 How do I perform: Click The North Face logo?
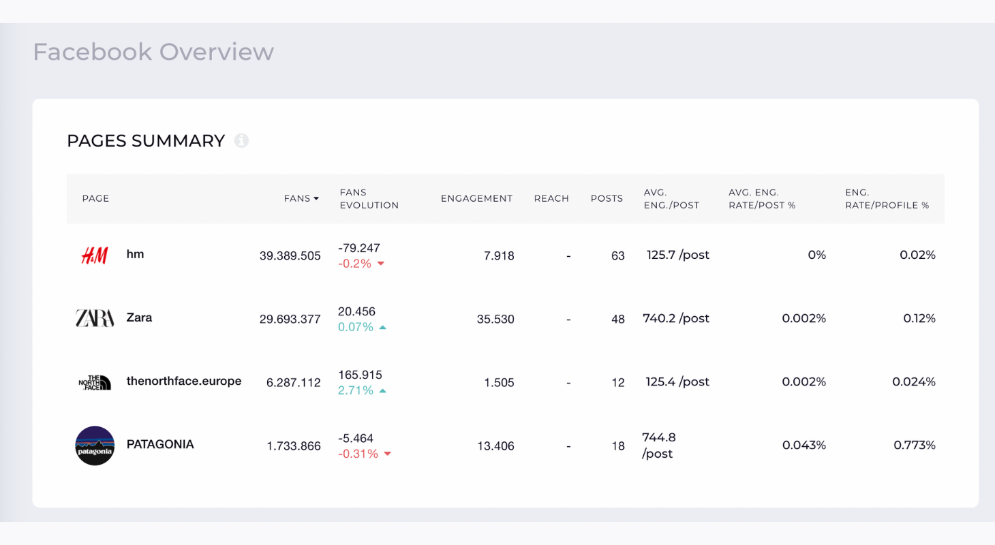pos(95,382)
